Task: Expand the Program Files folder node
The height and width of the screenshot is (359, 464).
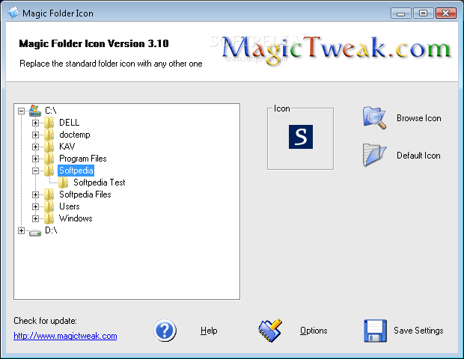Action: point(35,159)
